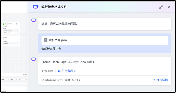Click the run icon on the lower node card
Image resolution: width=176 pixels, height=93 pixels.
coord(25,75)
